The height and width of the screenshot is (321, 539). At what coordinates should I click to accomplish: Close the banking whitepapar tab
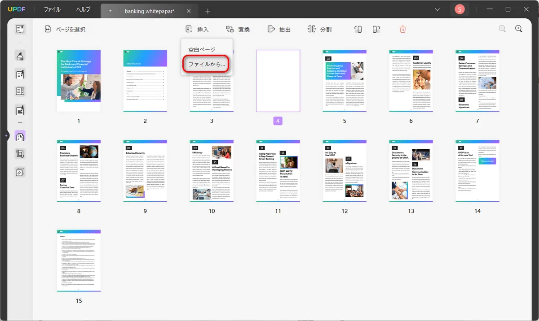pyautogui.click(x=189, y=11)
